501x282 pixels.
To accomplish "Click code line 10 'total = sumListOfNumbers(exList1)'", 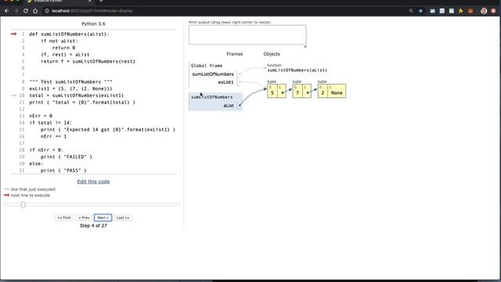I will 77,96.
